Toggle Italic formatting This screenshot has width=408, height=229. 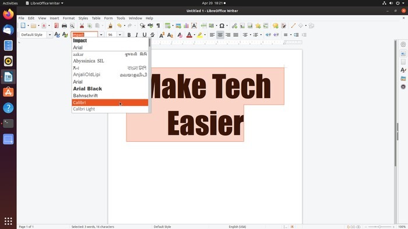136,35
